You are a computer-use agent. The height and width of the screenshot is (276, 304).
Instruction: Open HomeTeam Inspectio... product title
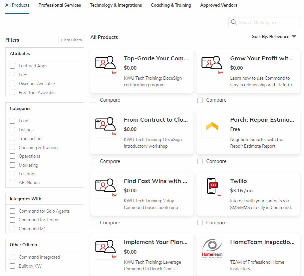click(x=262, y=242)
